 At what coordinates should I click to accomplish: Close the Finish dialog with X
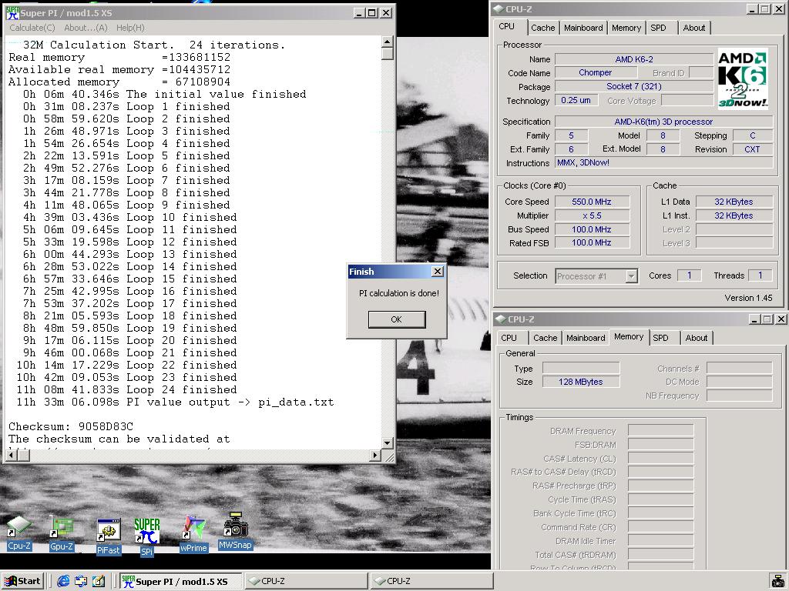click(438, 272)
